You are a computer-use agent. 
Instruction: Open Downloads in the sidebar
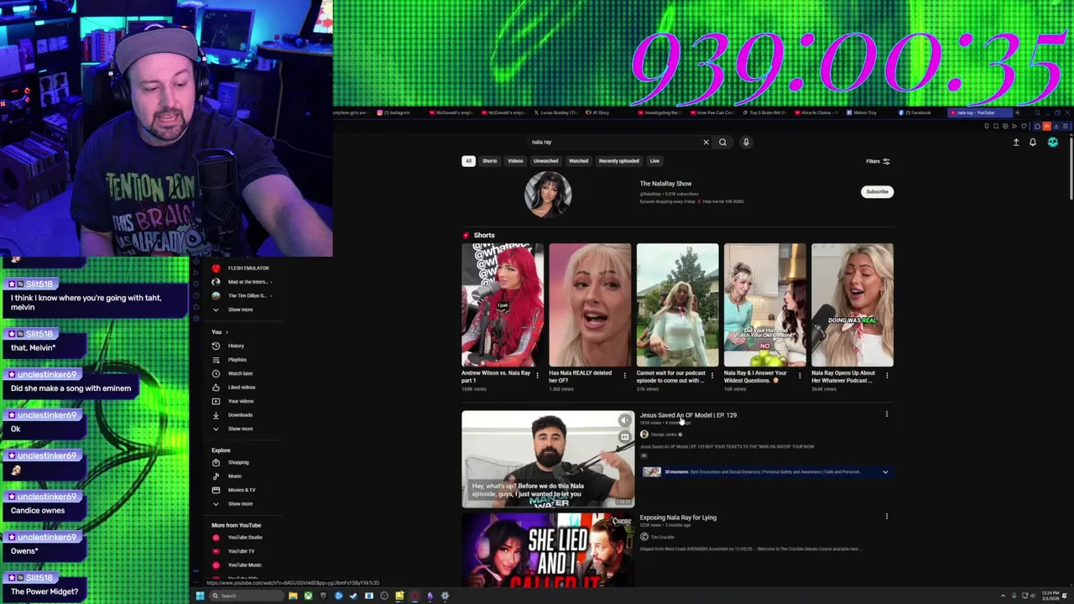click(240, 414)
